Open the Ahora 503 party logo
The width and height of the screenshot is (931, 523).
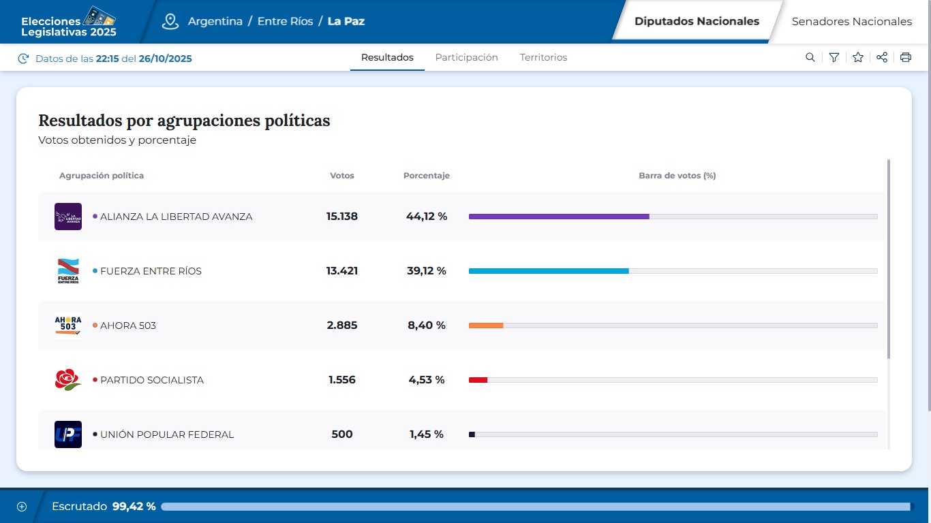68,325
